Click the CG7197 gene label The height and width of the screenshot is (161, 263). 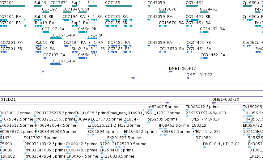click(49, 9)
